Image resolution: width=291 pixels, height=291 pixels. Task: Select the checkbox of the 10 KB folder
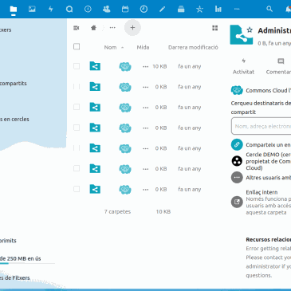pyautogui.click(x=77, y=66)
